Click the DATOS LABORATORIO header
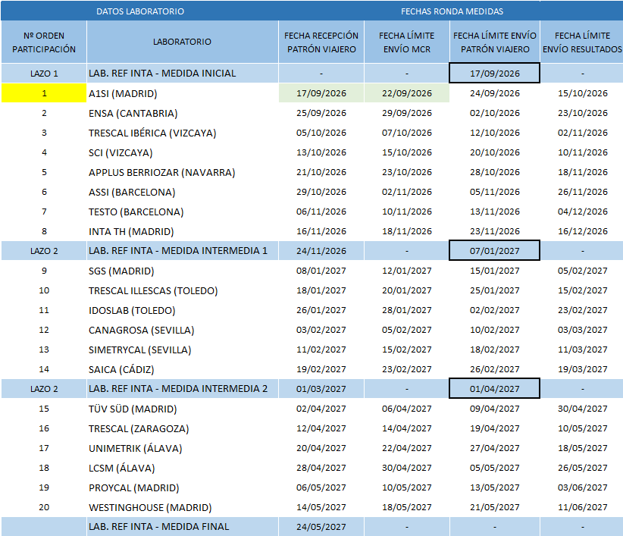Screen dimensions: 623x536 (140, 11)
